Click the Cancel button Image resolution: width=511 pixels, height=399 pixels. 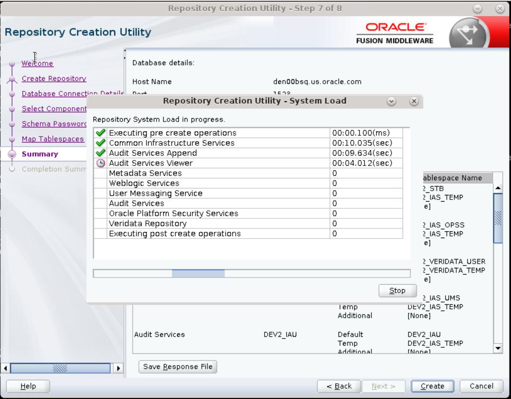[481, 386]
